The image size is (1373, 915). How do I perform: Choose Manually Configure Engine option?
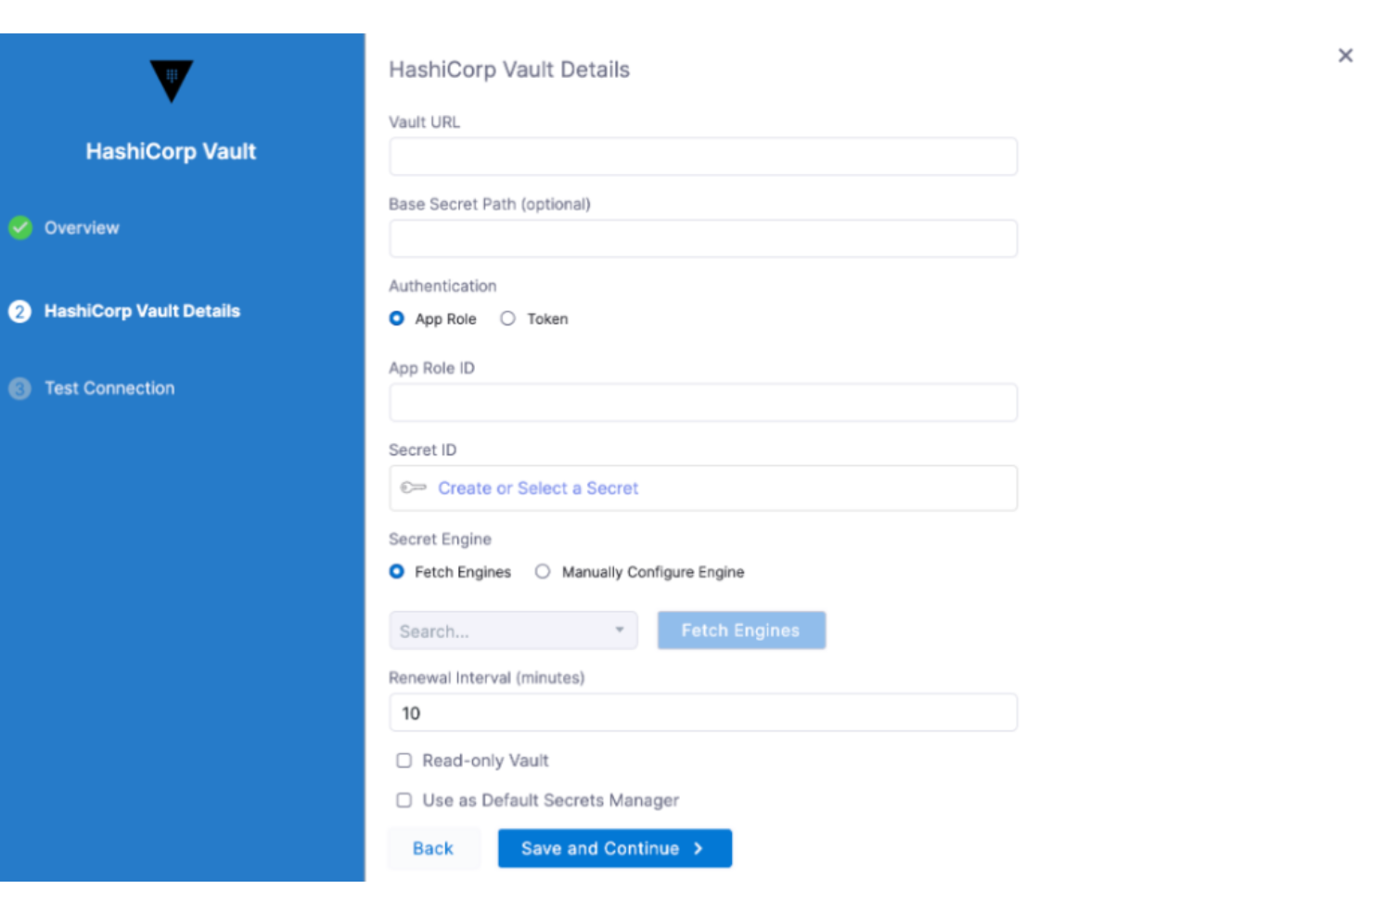543,572
